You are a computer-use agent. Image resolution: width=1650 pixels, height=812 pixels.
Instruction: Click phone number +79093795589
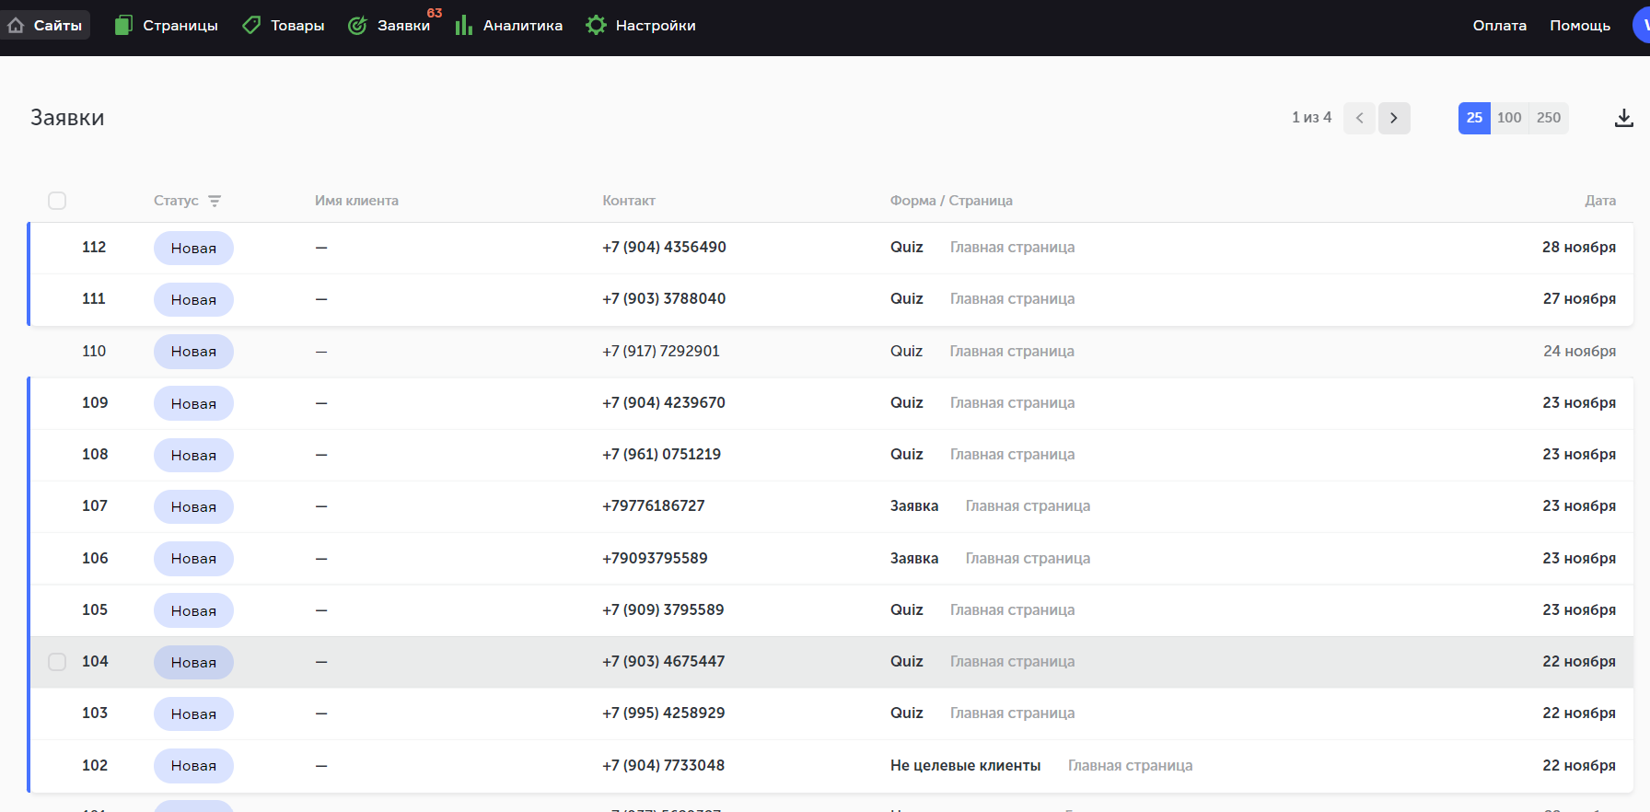[x=655, y=558]
